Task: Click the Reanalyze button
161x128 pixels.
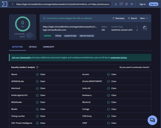Action: (118, 18)
